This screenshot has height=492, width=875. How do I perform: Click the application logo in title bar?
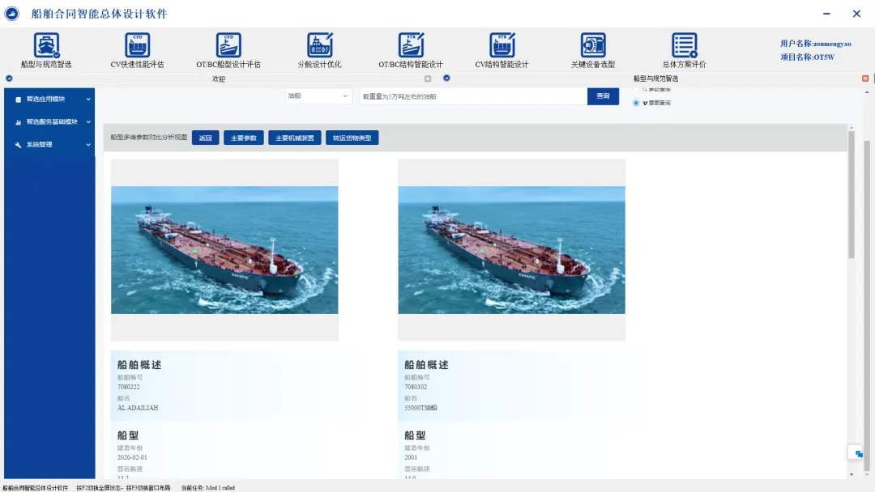click(x=11, y=14)
